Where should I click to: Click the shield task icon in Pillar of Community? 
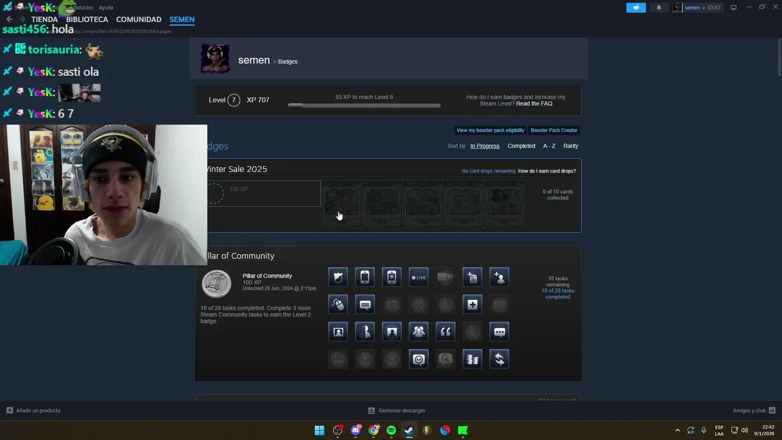(338, 277)
